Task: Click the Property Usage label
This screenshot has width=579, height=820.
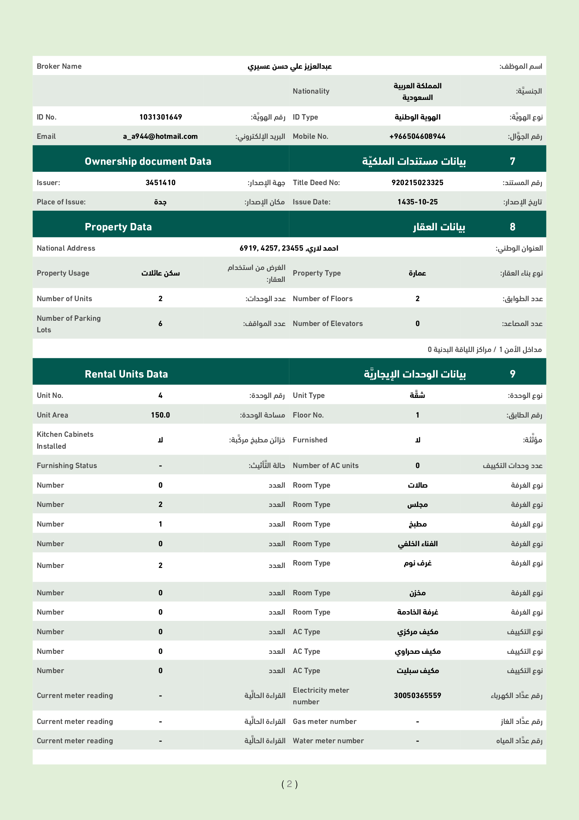Action: [63, 273]
